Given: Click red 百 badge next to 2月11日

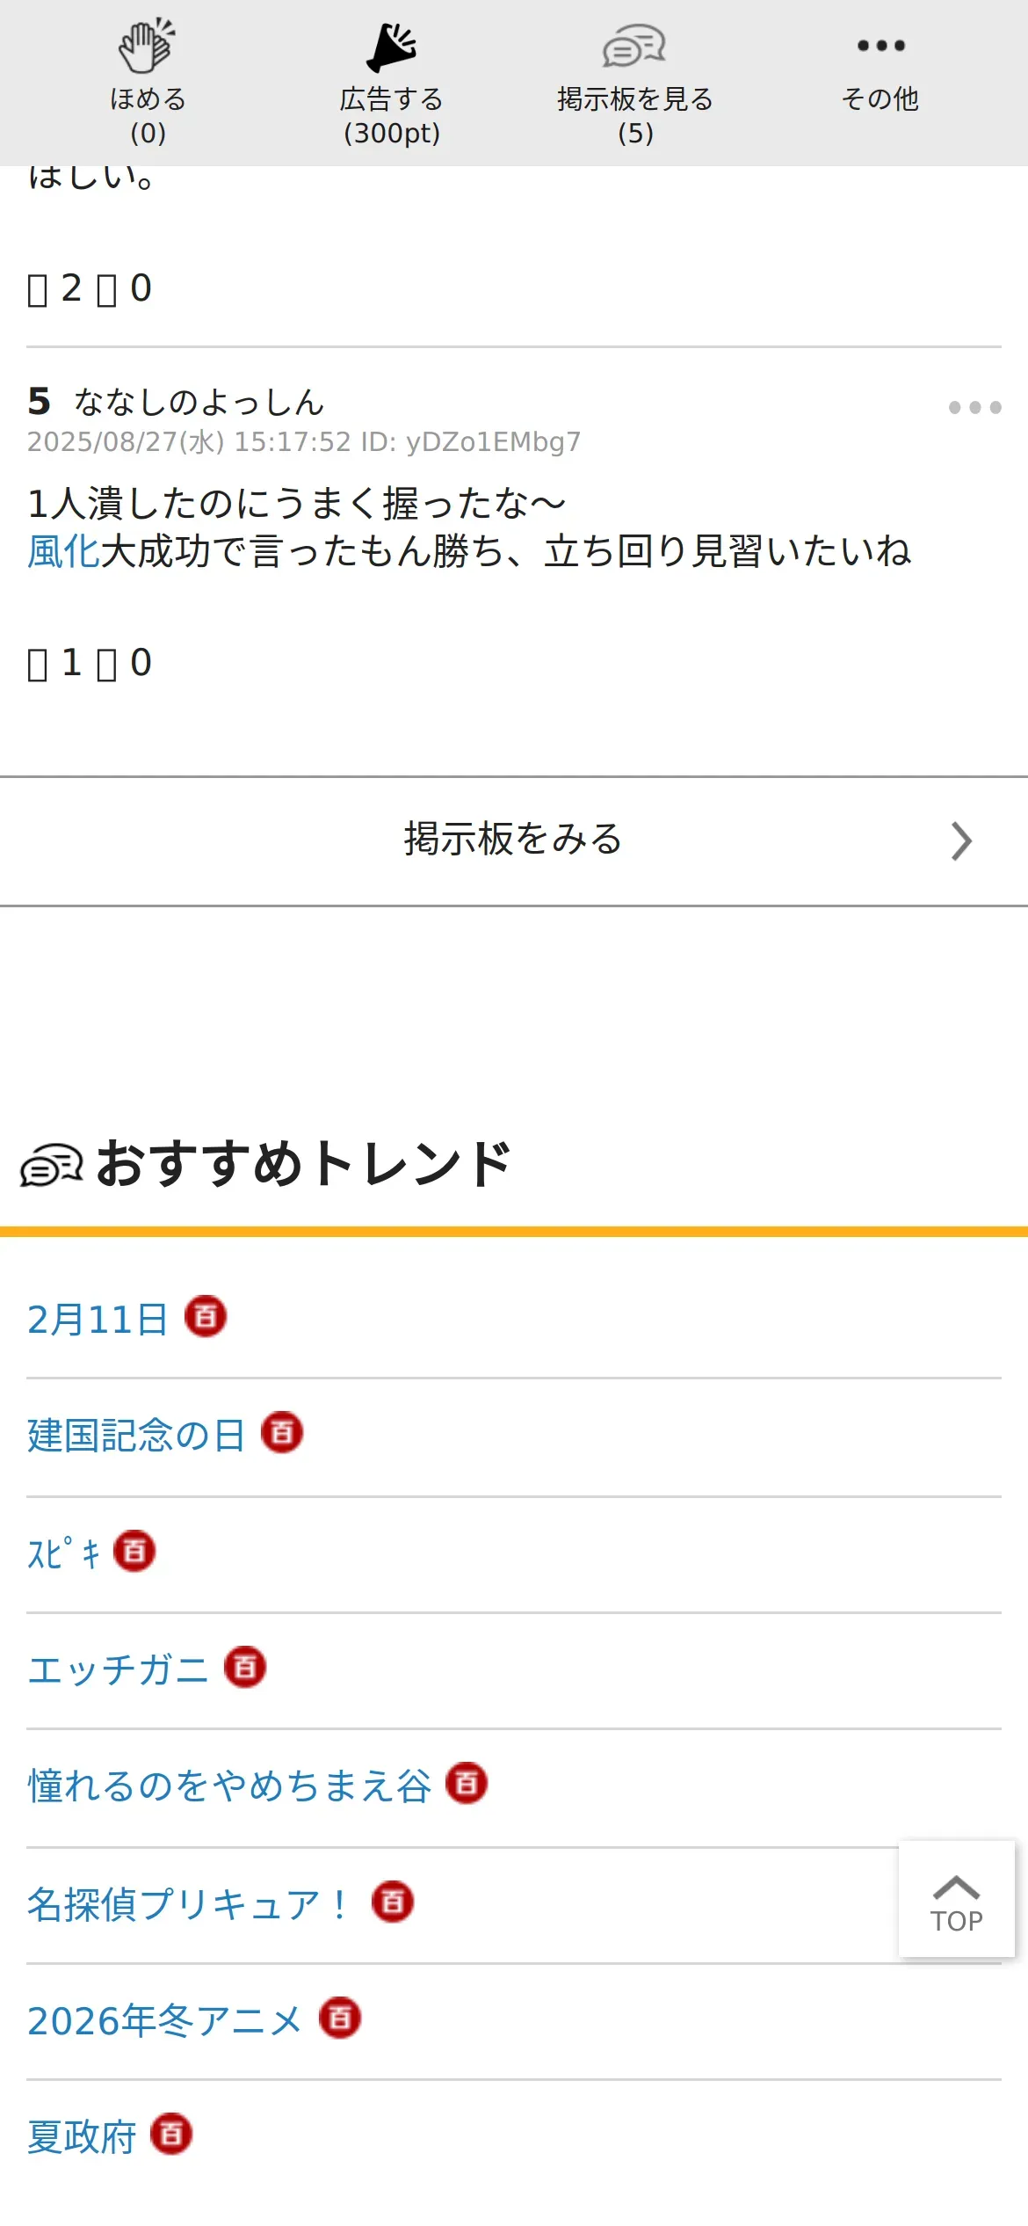Looking at the screenshot, I should click(206, 1317).
